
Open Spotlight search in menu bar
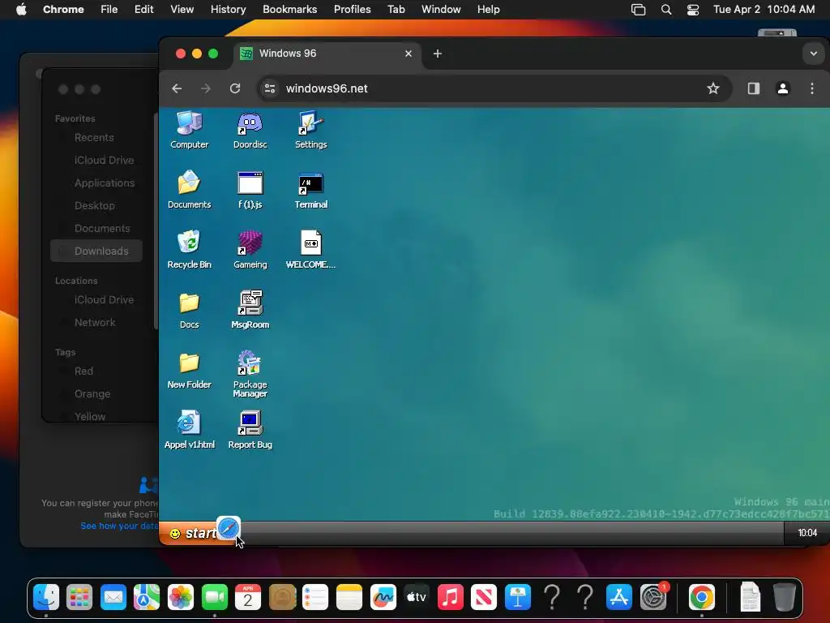[666, 10]
